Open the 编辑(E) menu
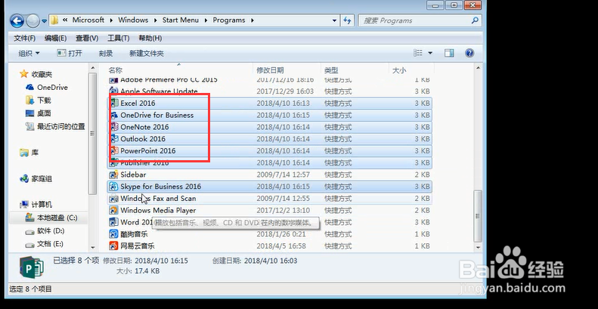This screenshot has height=309, width=598. (x=56, y=38)
